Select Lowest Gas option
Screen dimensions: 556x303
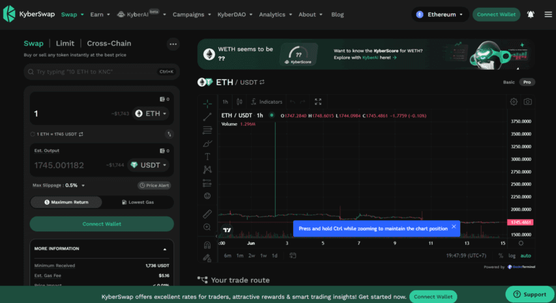coord(138,202)
